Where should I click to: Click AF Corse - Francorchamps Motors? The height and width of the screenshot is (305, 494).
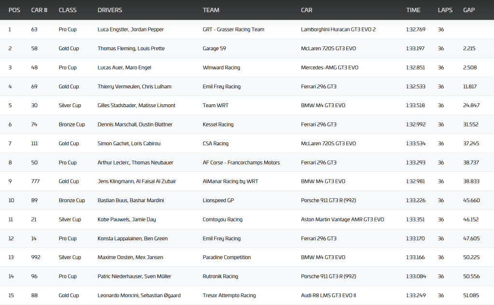[241, 163]
